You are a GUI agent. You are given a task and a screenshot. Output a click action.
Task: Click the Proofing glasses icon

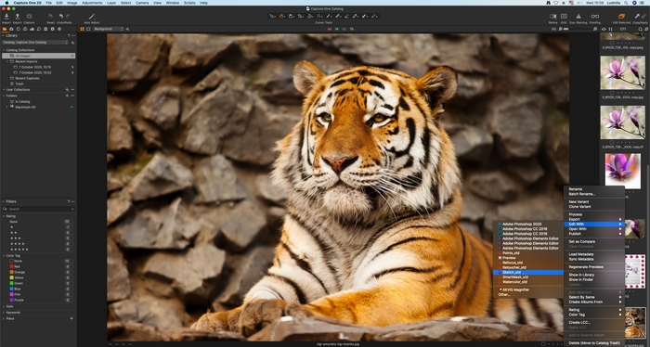[x=595, y=16]
